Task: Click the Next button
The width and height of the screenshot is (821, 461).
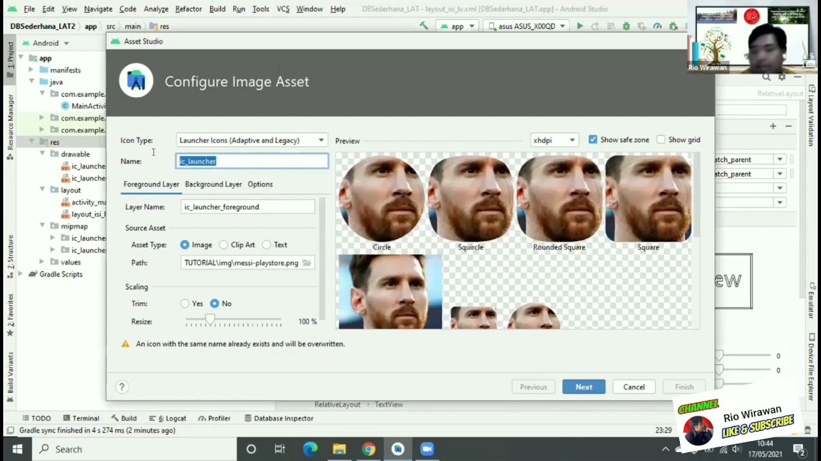Action: coord(584,387)
